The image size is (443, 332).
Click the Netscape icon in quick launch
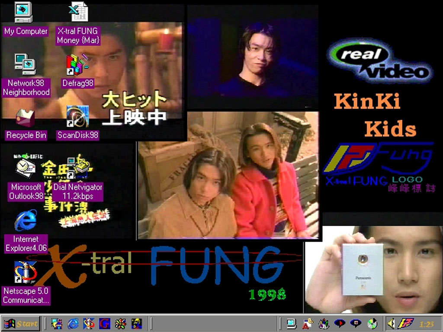(x=89, y=323)
